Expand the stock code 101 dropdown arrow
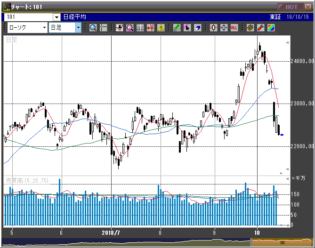The height and width of the screenshot is (248, 315). pyautogui.click(x=57, y=17)
